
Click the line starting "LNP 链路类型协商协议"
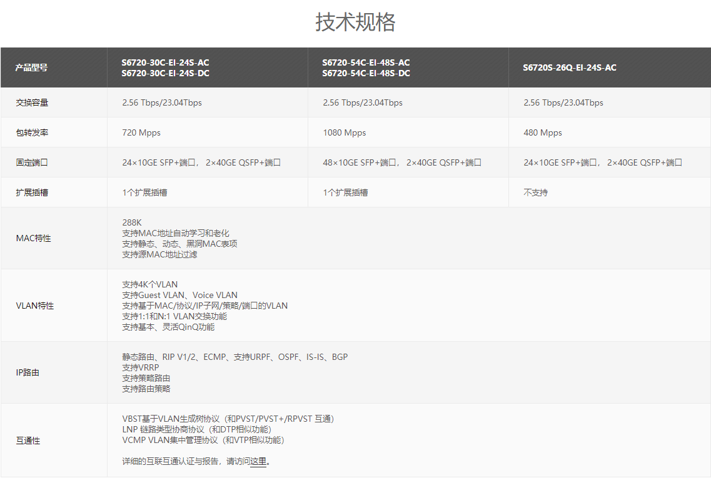coord(197,429)
